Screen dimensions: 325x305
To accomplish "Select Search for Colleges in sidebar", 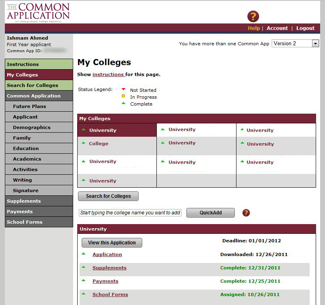I will tap(39, 85).
